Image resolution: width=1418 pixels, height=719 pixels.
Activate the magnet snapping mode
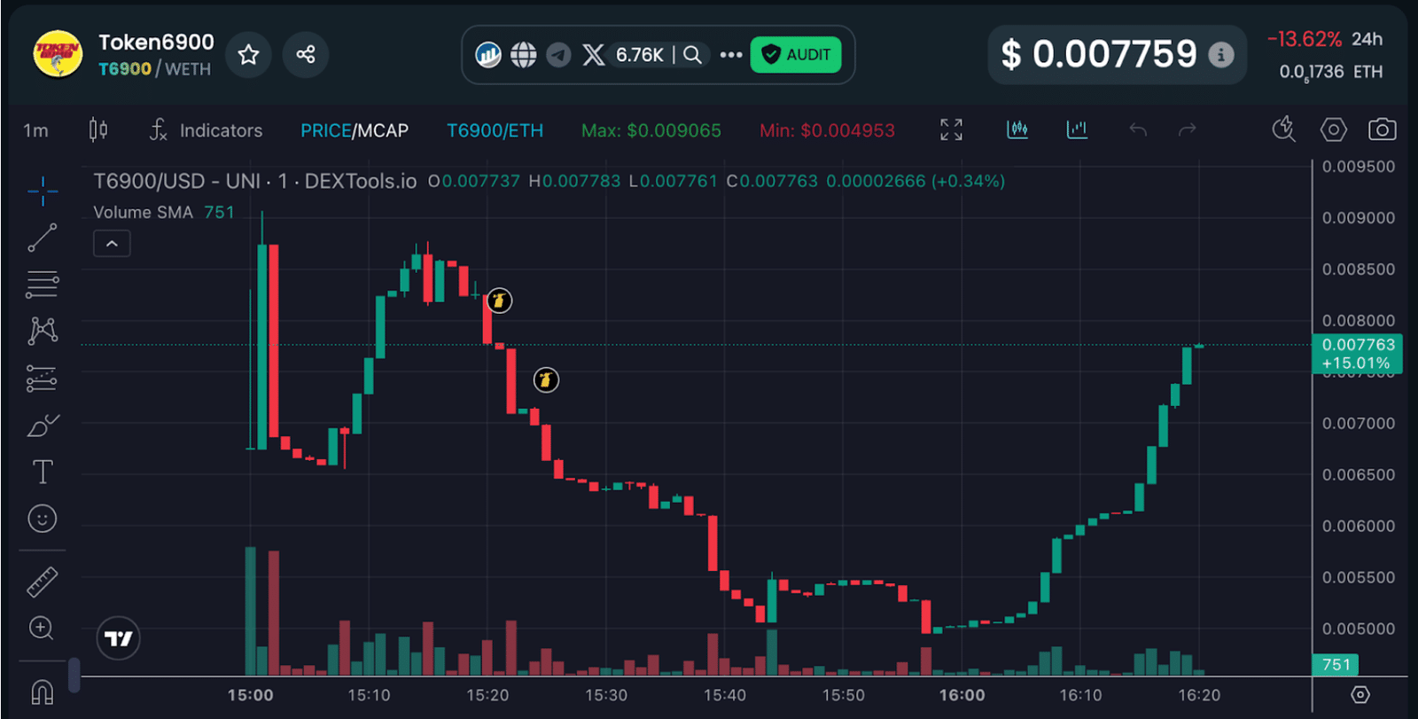(42, 692)
